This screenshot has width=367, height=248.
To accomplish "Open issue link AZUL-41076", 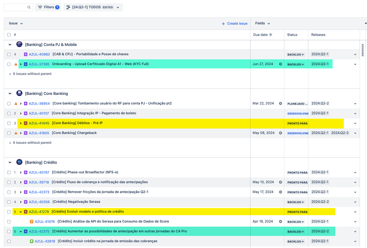I will tap(45, 222).
